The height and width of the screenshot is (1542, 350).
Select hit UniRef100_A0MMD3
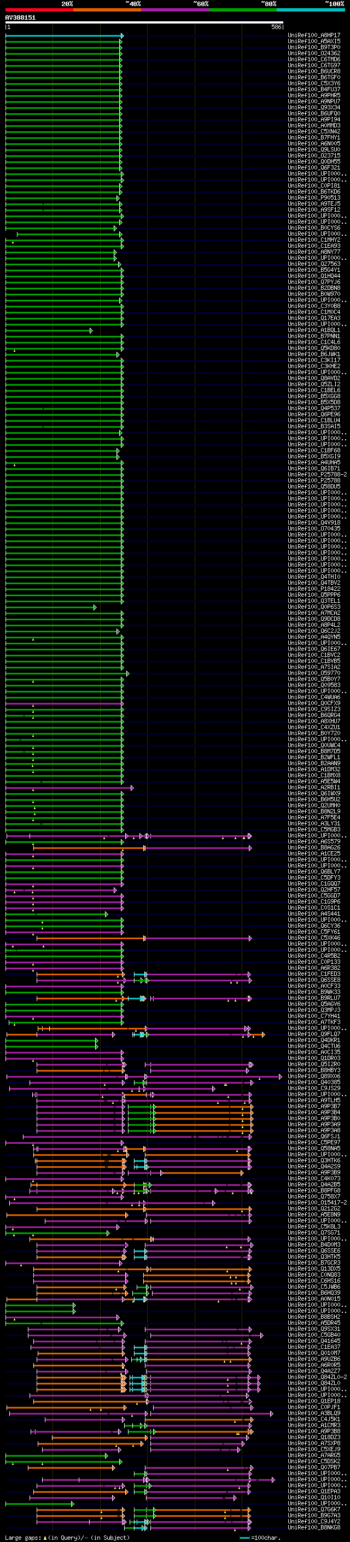[x=313, y=126]
